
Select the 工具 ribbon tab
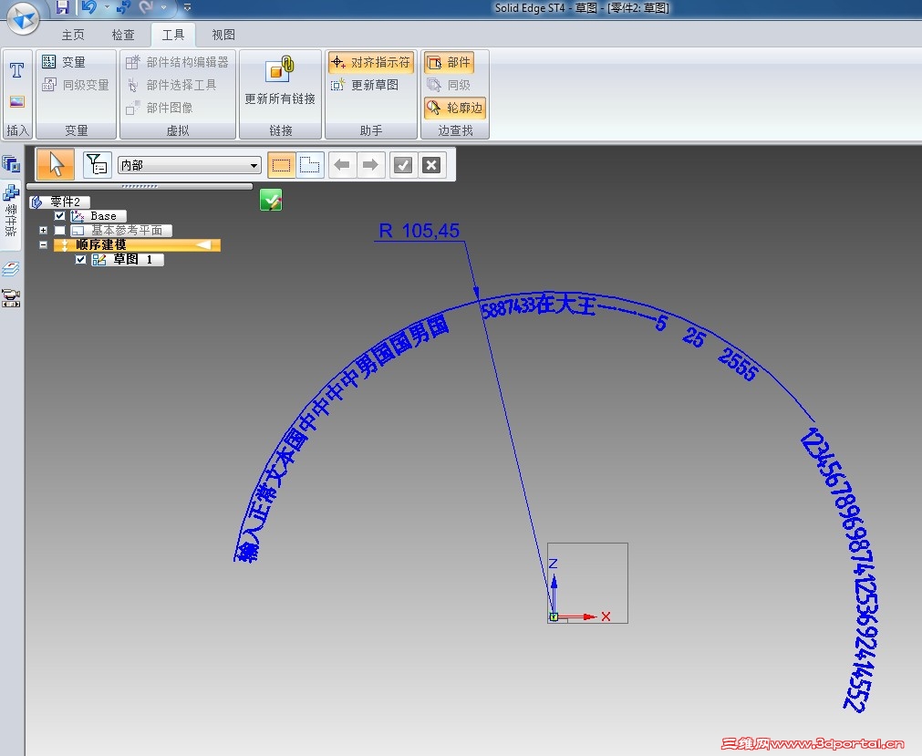pos(173,35)
